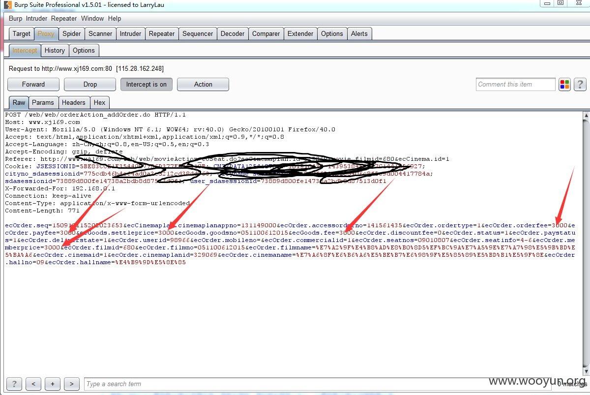
Task: Click the help question mark icon
Action: pyautogui.click(x=580, y=85)
